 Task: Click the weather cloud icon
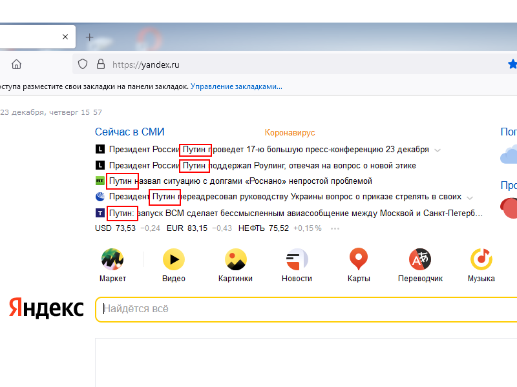point(509,154)
